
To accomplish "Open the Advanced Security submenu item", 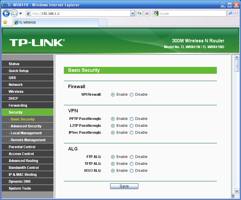I will (x=26, y=126).
